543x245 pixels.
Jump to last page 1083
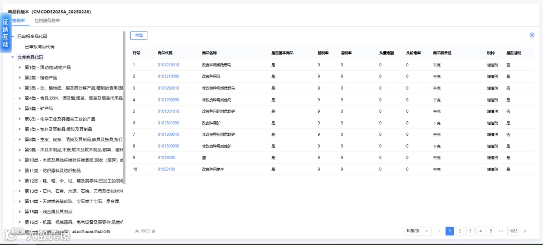[513, 231]
